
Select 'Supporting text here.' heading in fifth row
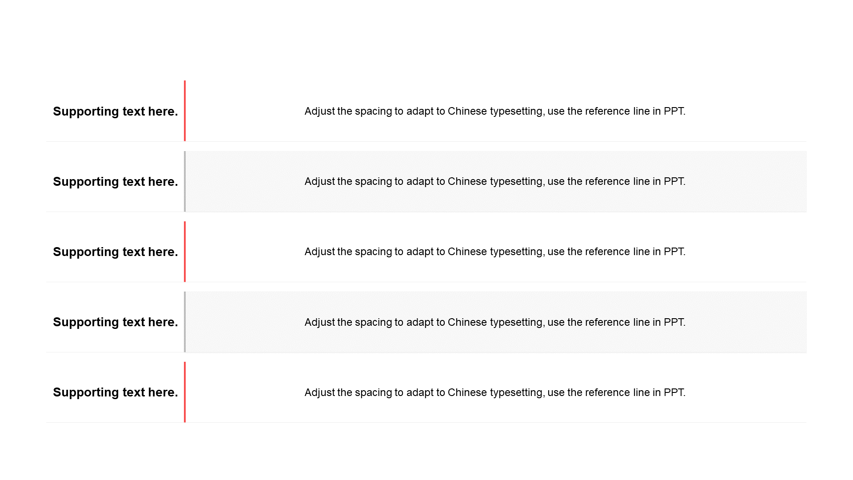tap(116, 392)
